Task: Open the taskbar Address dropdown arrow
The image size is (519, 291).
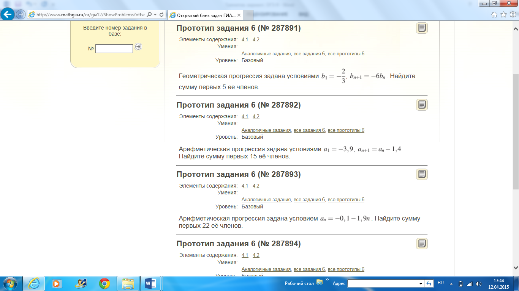Action: pos(421,283)
